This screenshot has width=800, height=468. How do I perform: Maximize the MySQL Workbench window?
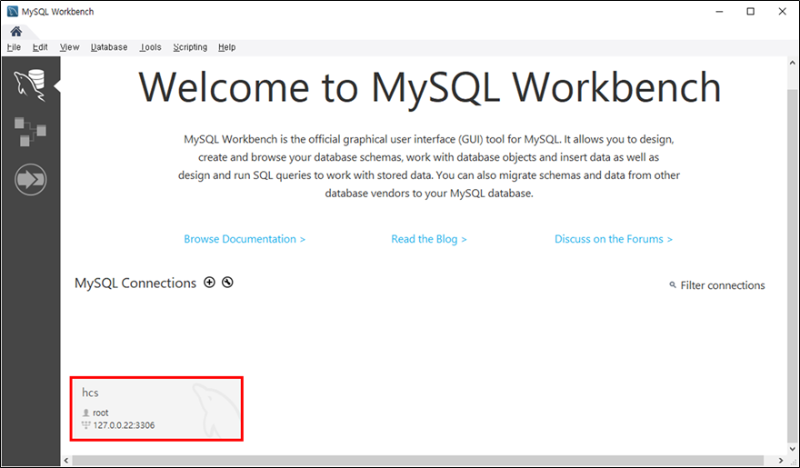[x=751, y=11]
